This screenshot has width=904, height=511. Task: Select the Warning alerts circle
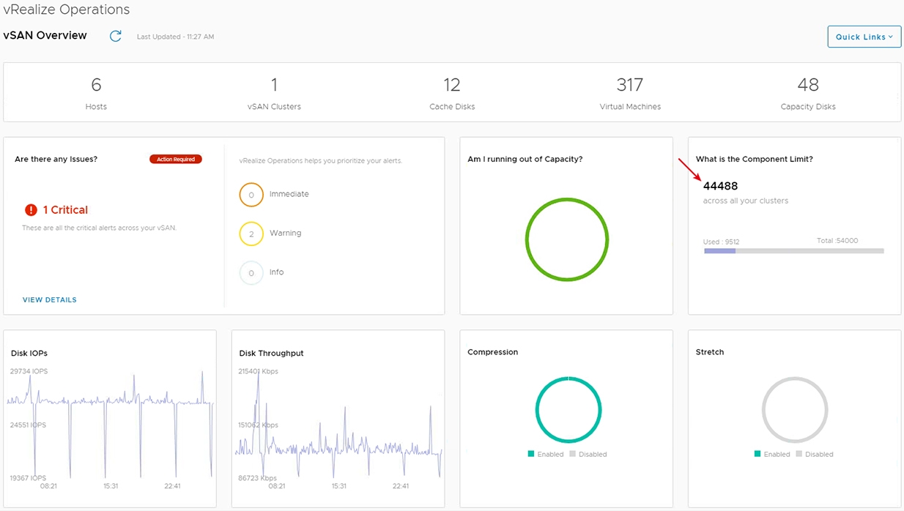251,234
